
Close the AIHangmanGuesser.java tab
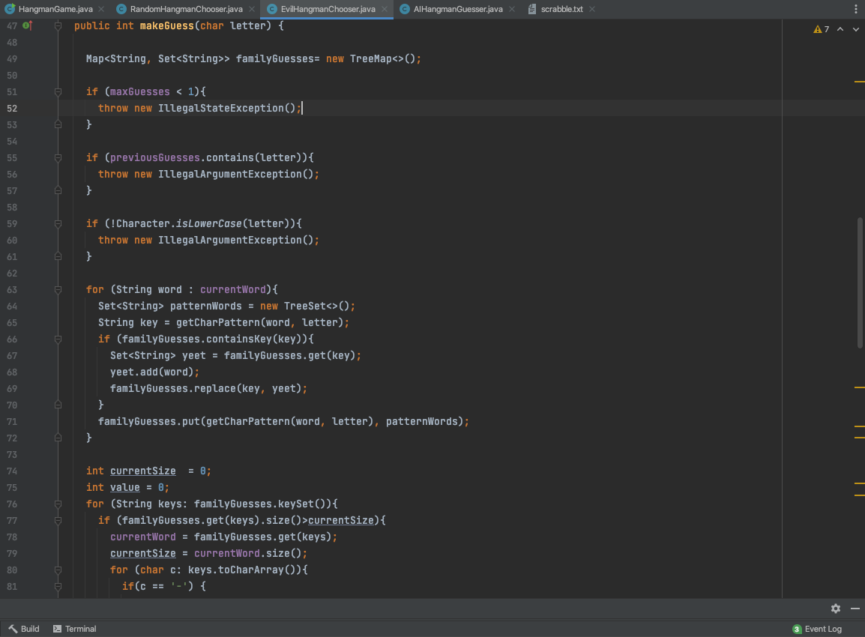[511, 9]
